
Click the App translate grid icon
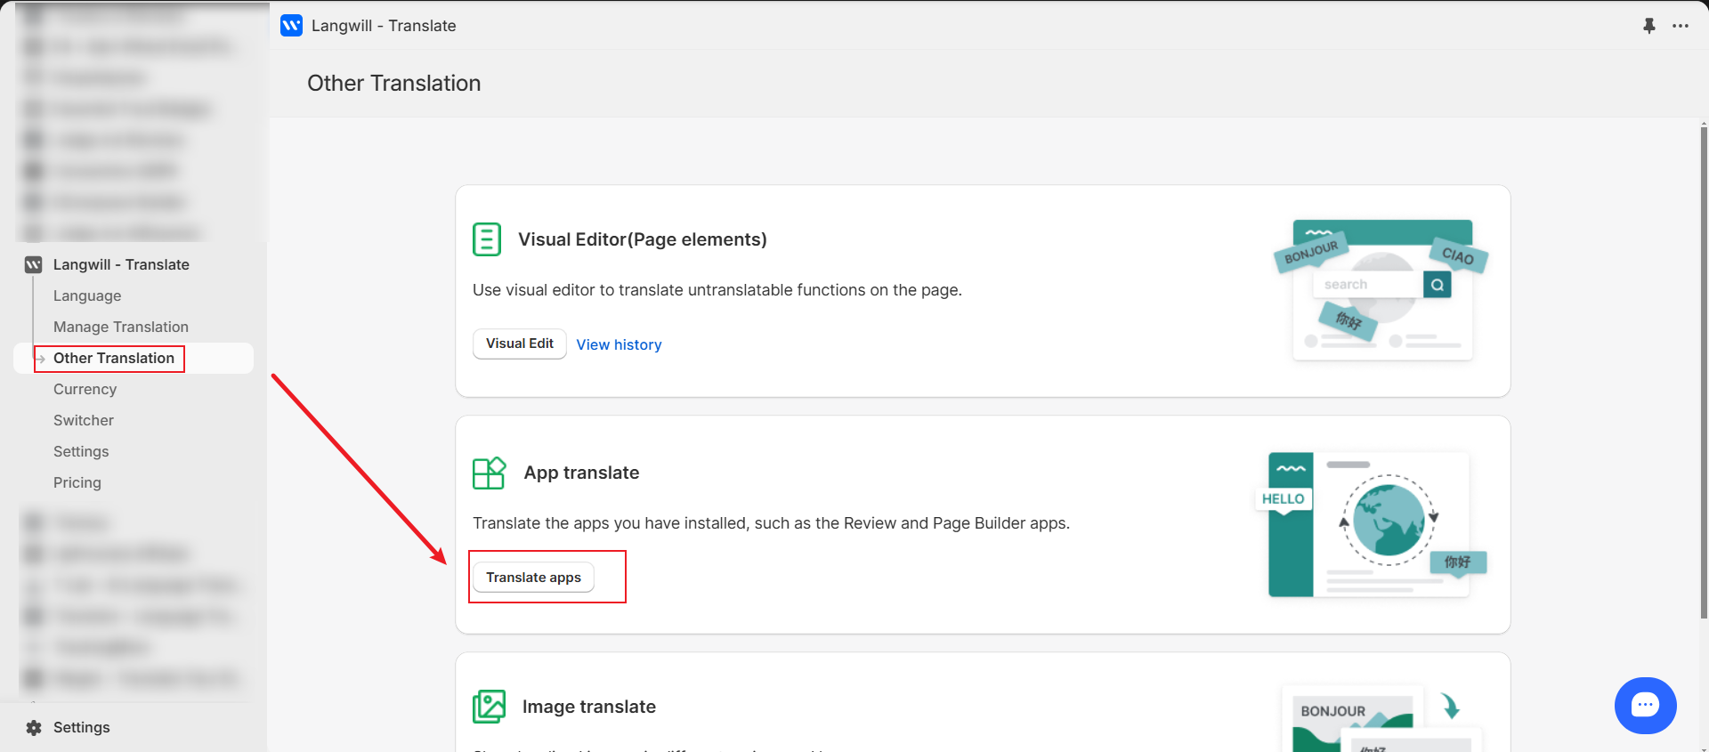[x=490, y=473]
